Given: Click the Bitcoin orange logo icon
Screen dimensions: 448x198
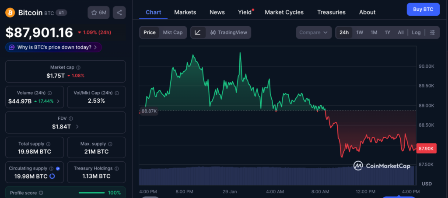Looking at the screenshot, I should (10, 13).
